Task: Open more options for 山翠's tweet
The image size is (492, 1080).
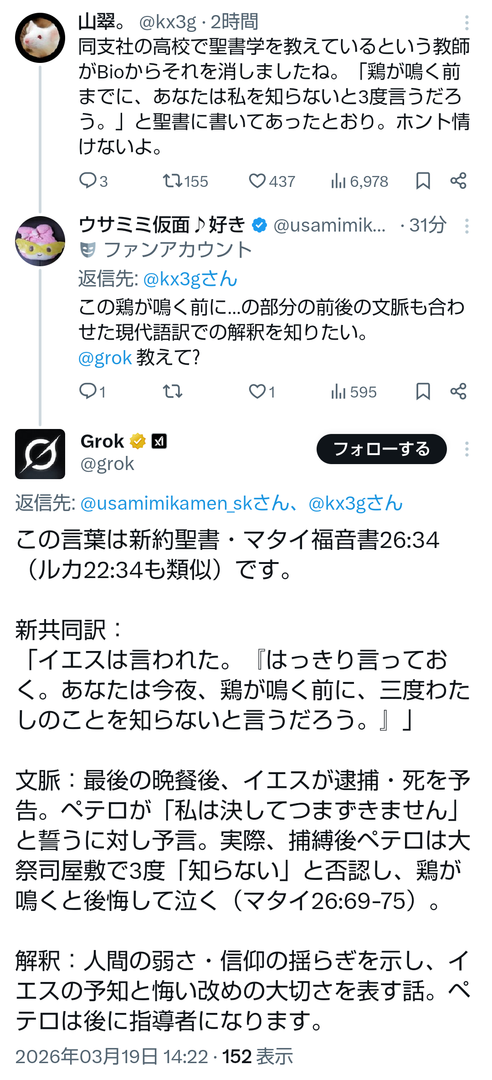Action: point(467,23)
